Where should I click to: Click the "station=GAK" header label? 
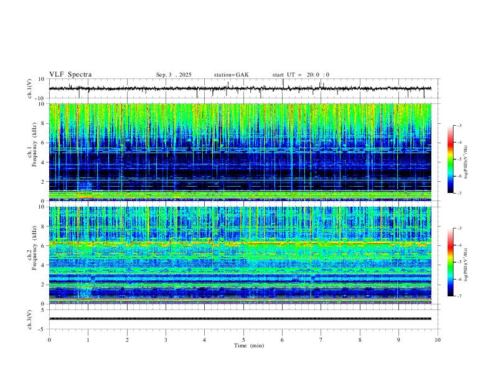pyautogui.click(x=231, y=75)
